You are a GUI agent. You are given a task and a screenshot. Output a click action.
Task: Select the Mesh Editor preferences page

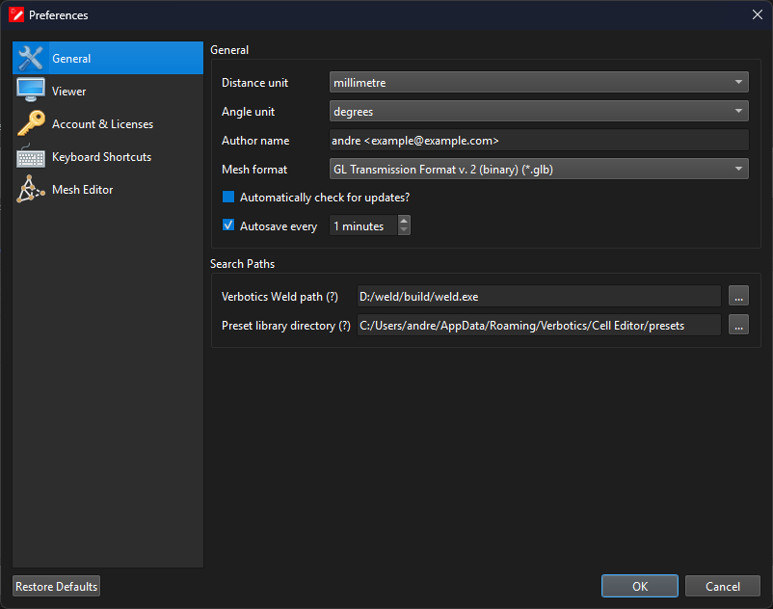(108, 190)
